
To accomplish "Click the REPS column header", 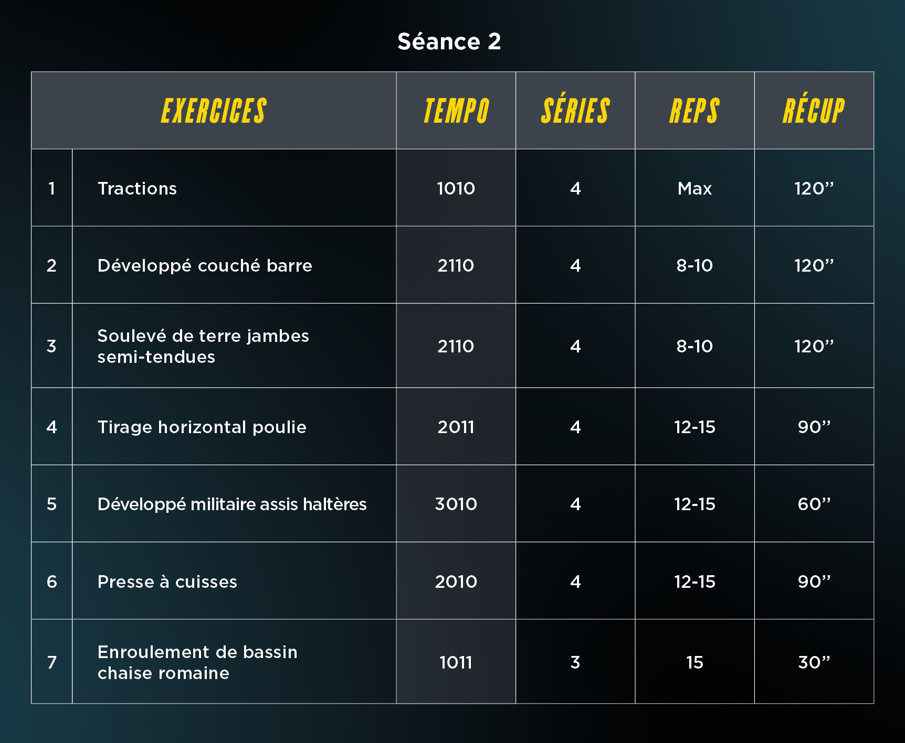I will click(x=694, y=111).
